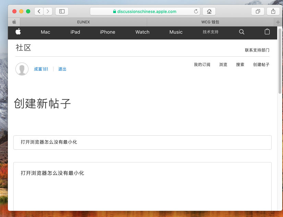Show all tabs overview icon
The image size is (283, 217).
[x=258, y=11]
